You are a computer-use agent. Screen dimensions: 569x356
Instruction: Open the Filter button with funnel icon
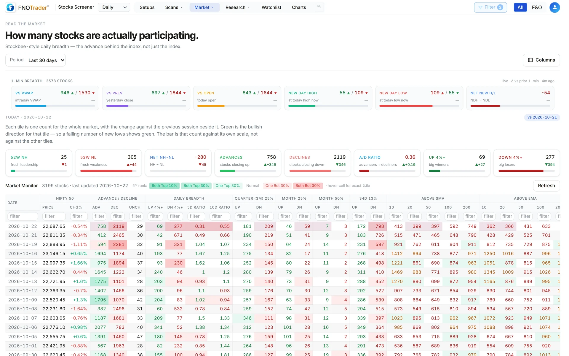(490, 7)
